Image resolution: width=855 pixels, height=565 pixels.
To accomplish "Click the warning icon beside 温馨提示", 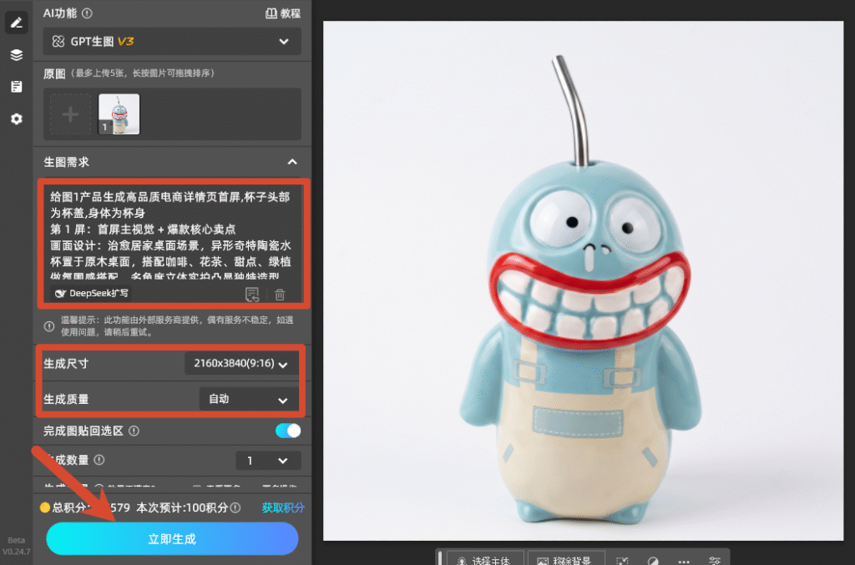I will pos(49,326).
